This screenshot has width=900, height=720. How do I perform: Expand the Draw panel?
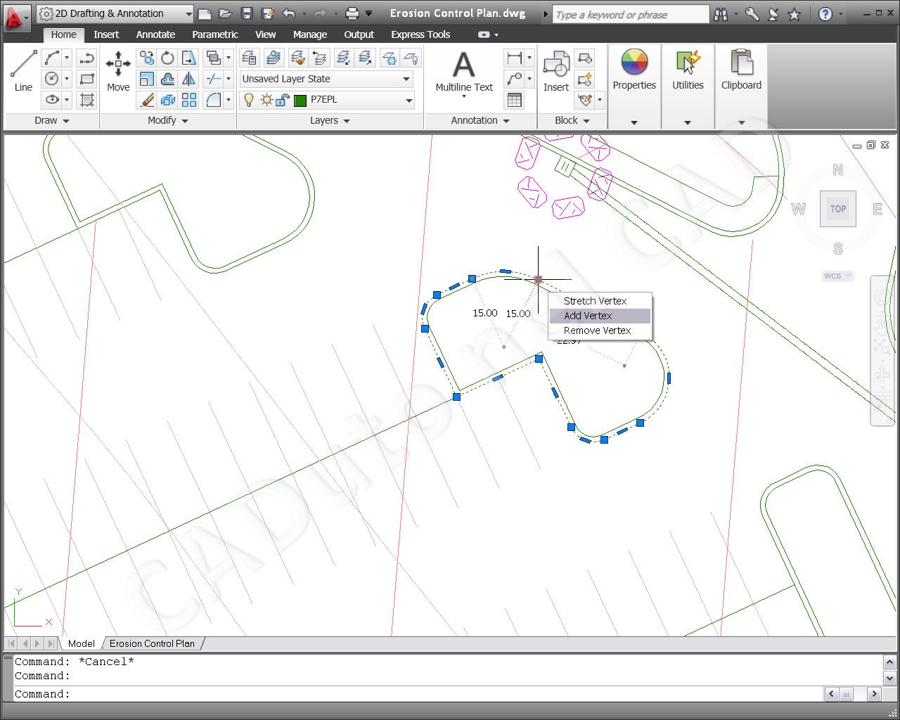[51, 120]
